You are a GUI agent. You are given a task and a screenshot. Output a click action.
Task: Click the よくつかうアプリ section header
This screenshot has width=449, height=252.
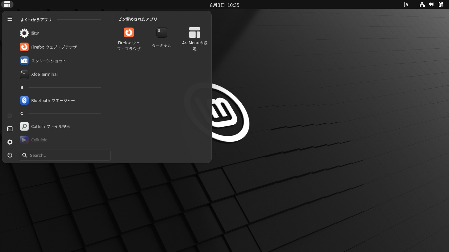click(36, 20)
